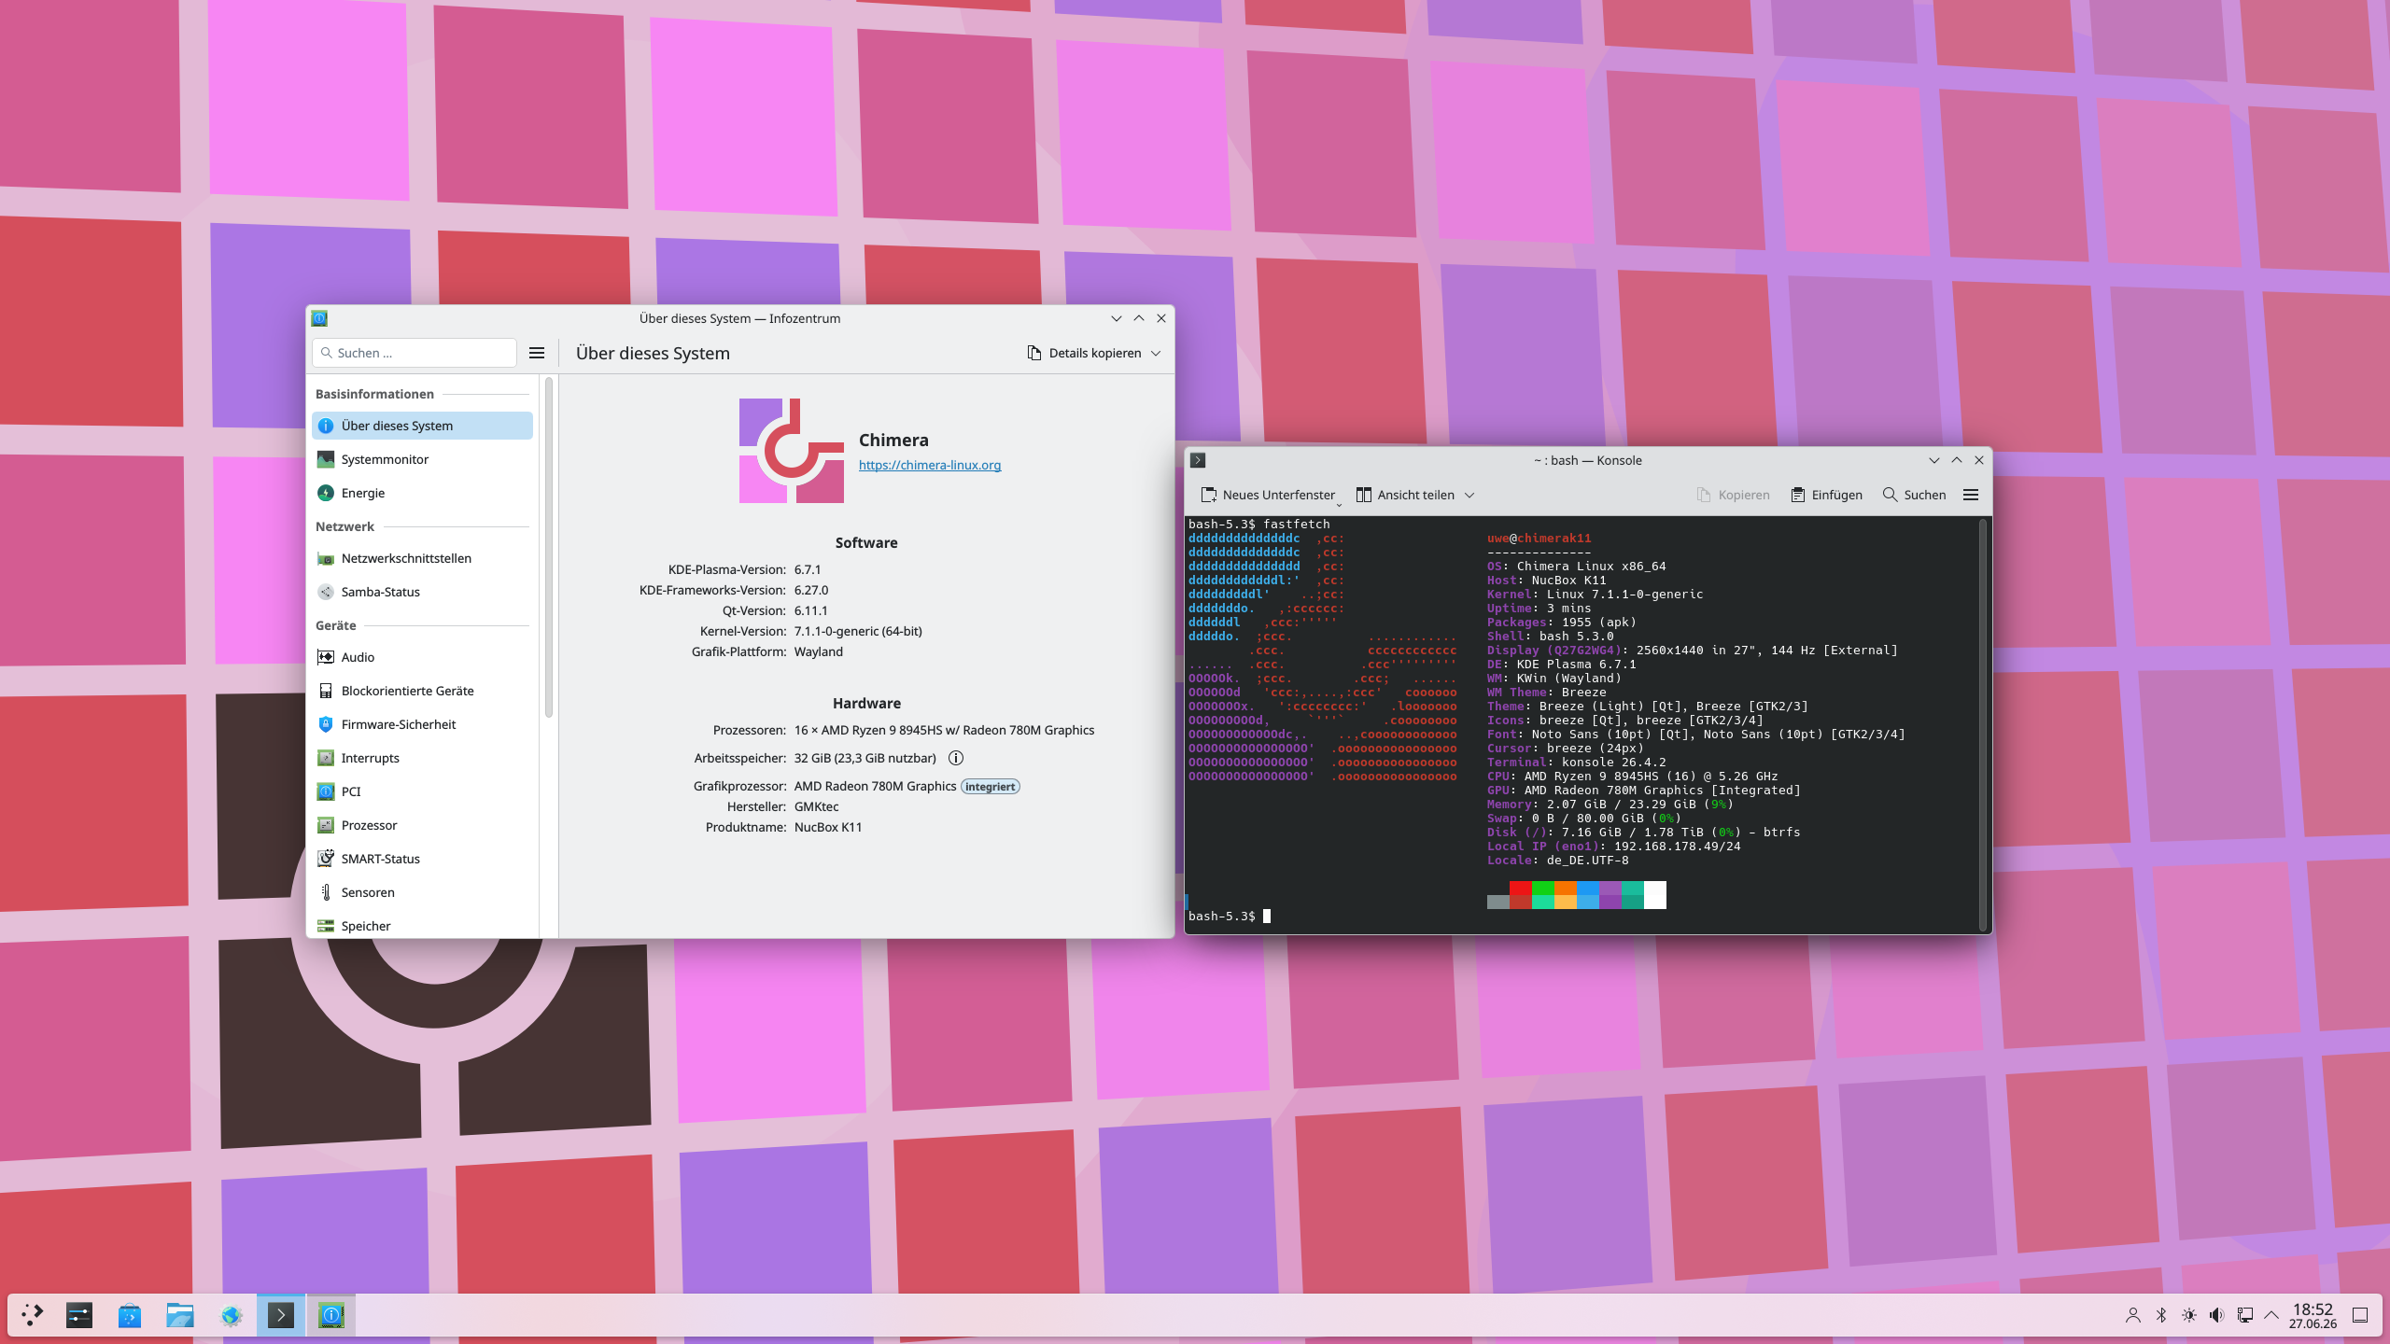2390x1344 pixels.
Task: Open the Dolphin file manager taskbar icon
Action: 180,1315
